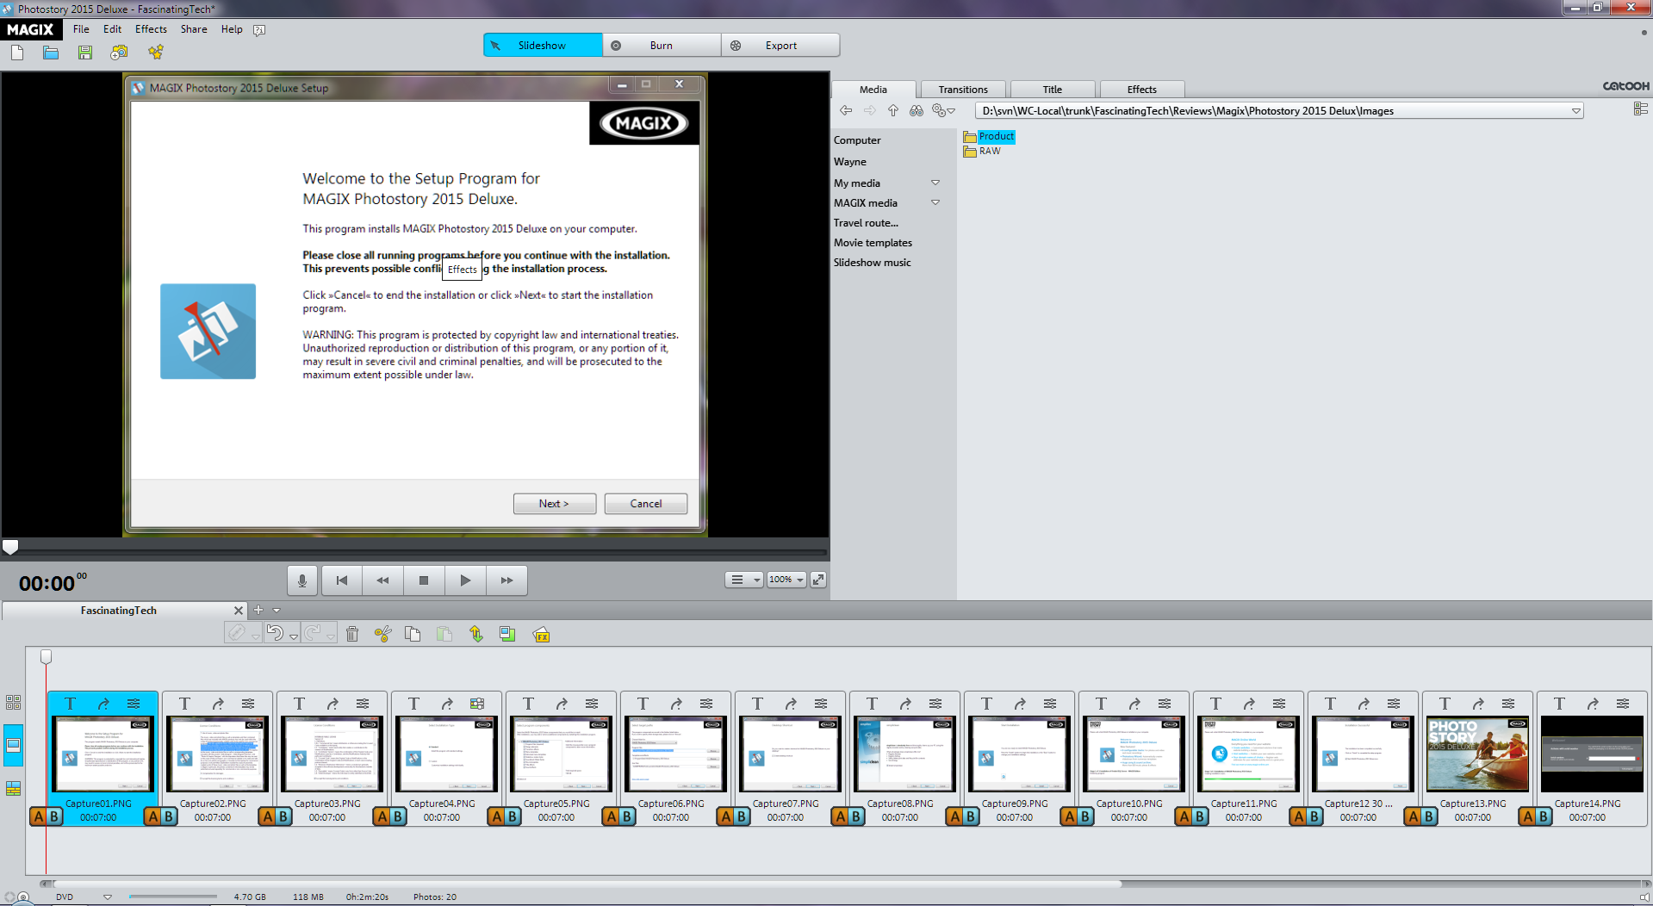Viewport: 1653px width, 906px height.
Task: Open the project tabs dropdown arrow beside plus
Action: click(x=277, y=610)
